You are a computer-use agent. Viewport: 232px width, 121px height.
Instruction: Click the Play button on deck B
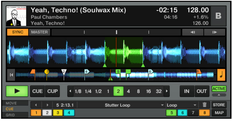tap(17, 91)
